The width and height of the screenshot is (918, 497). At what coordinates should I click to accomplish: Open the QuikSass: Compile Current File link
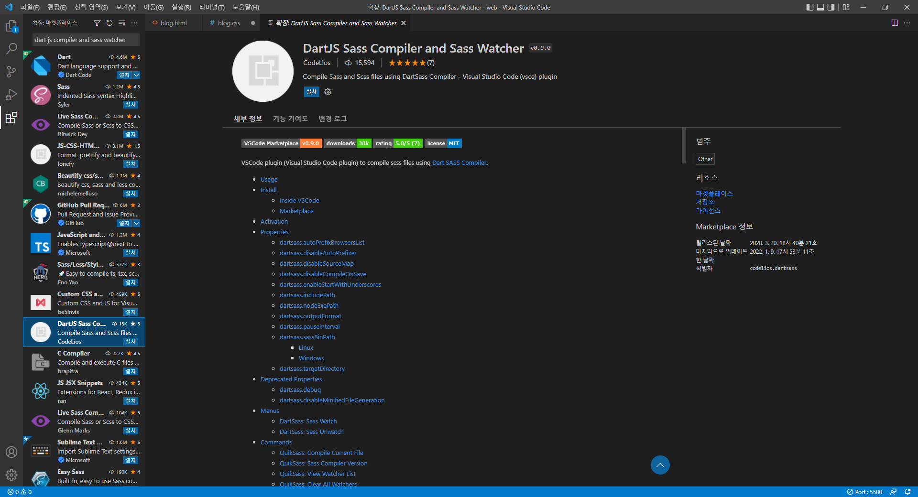[x=321, y=453]
